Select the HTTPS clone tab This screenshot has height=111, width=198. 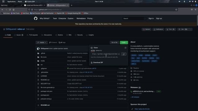pos(93,51)
